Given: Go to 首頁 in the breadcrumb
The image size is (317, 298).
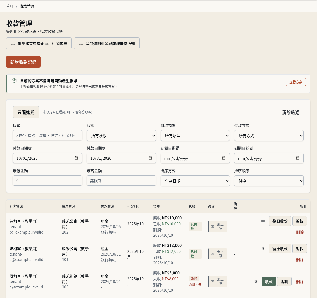Looking at the screenshot, I should pyautogui.click(x=10, y=6).
